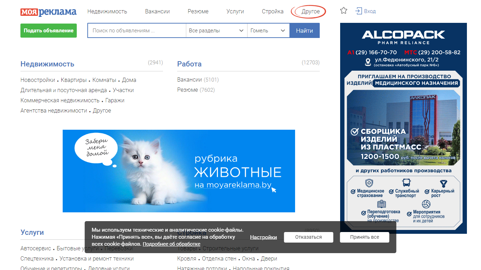Open the Вход login link
Screen dimensions: 481x270
point(370,11)
